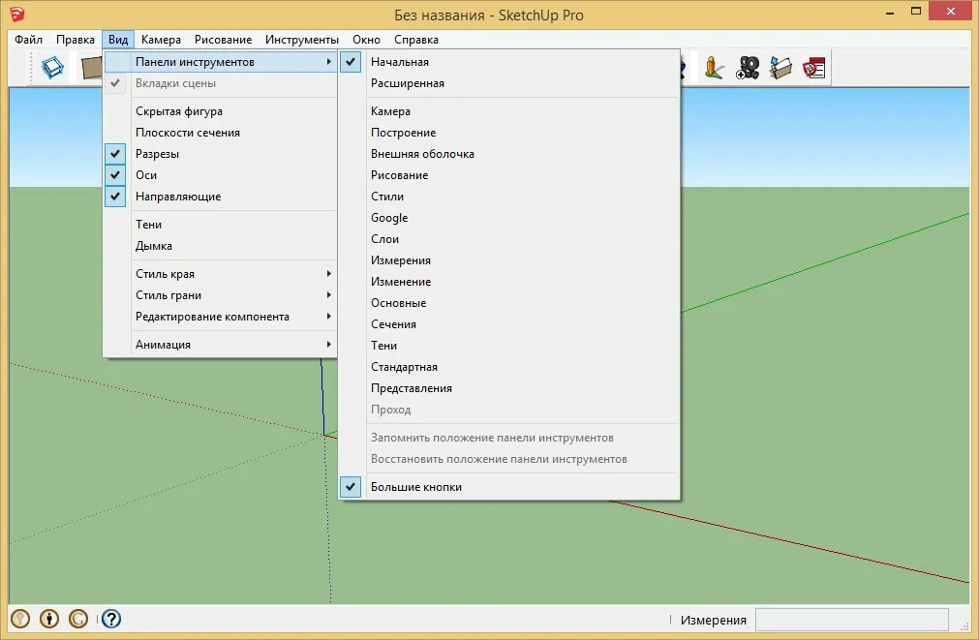Uncheck the Оси menu option
The width and height of the screenshot is (979, 640).
(146, 175)
